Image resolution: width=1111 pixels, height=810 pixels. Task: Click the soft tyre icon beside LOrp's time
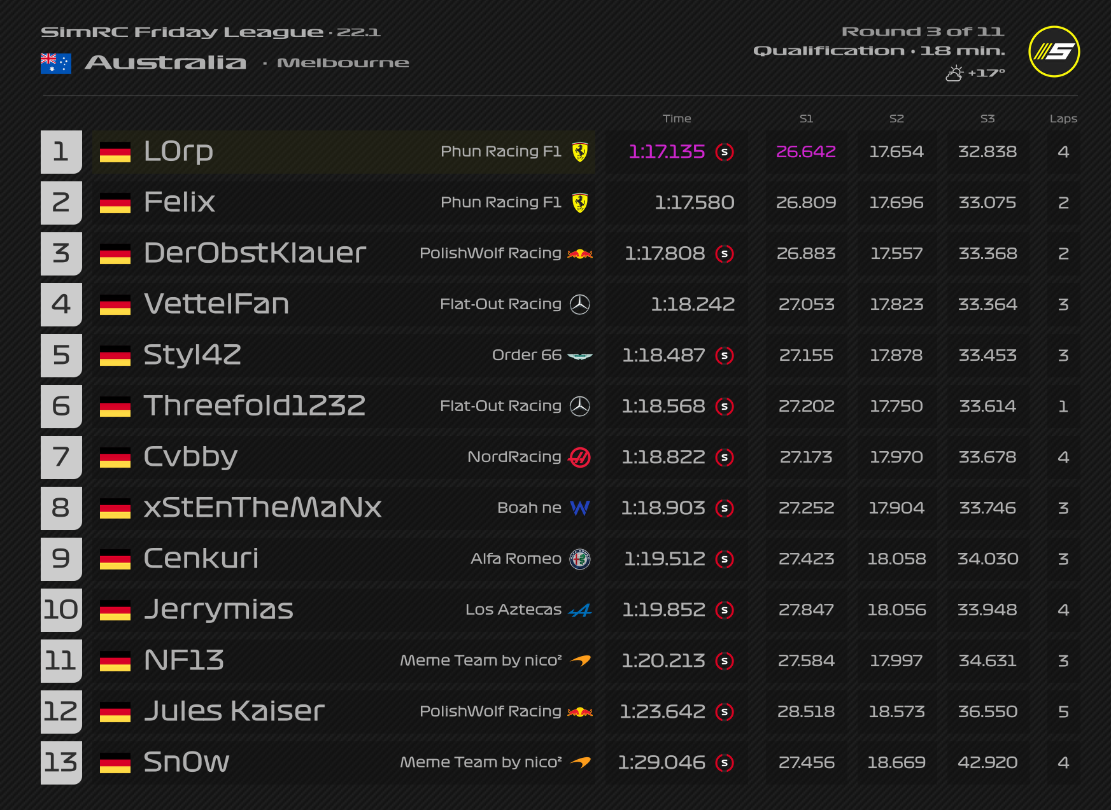pyautogui.click(x=725, y=152)
